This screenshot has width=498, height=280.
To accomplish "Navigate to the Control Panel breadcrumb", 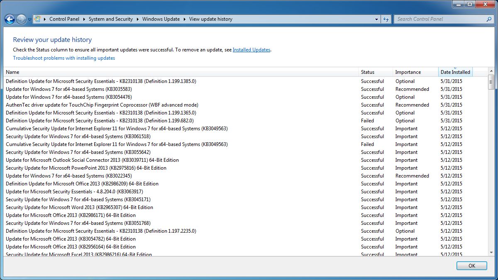I will pos(64,19).
